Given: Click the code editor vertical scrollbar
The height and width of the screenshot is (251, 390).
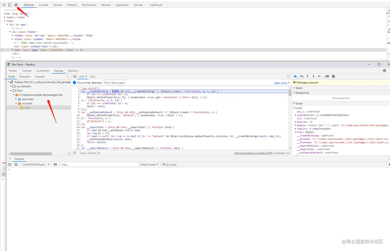Looking at the screenshot, I should 290,93.
